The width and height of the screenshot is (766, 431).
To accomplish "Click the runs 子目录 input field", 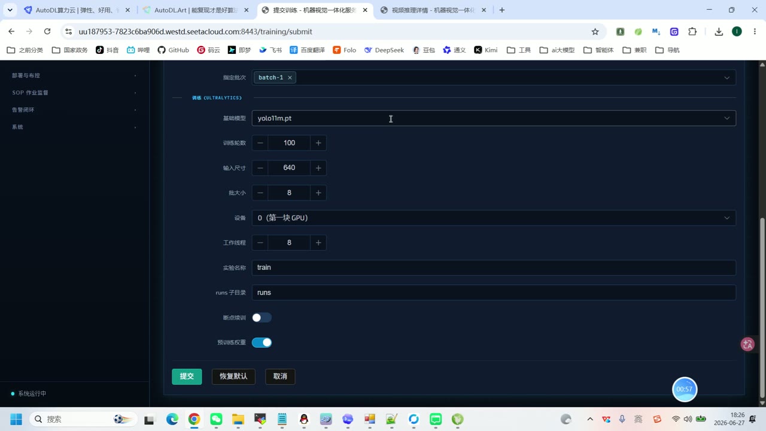I will (x=494, y=292).
